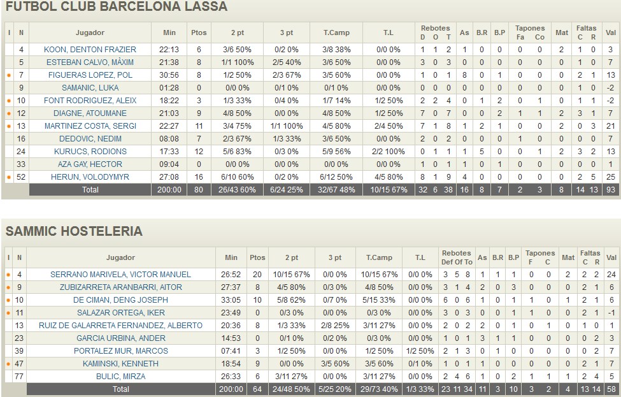Click the orange starter dot beside Zubizarreta Aranbarri

click(9, 287)
